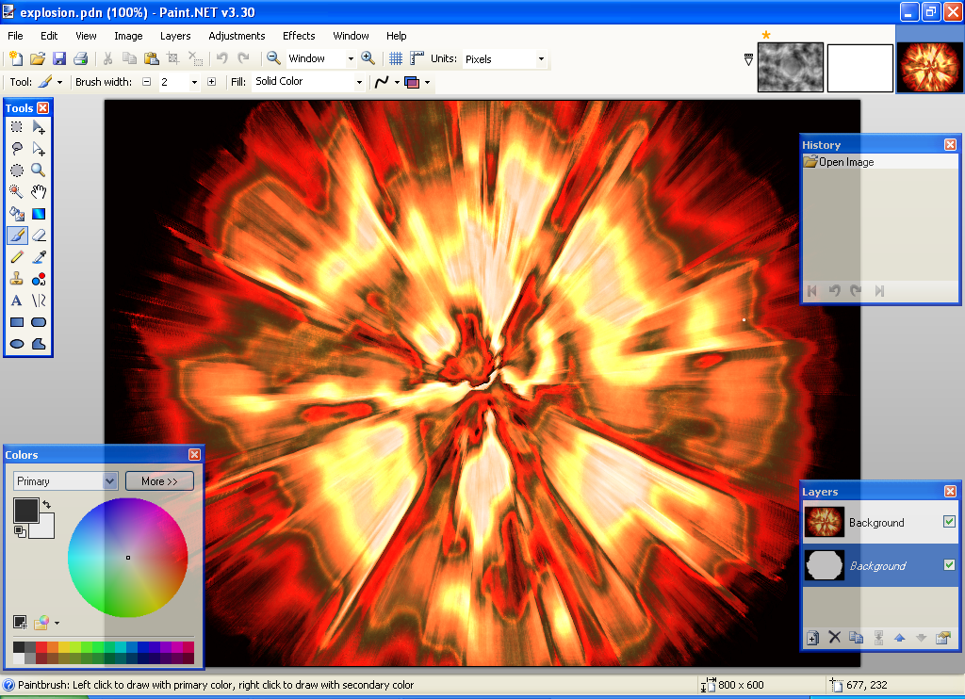The width and height of the screenshot is (965, 699).
Task: Duplicate layer icon in Layers panel
Action: point(856,638)
